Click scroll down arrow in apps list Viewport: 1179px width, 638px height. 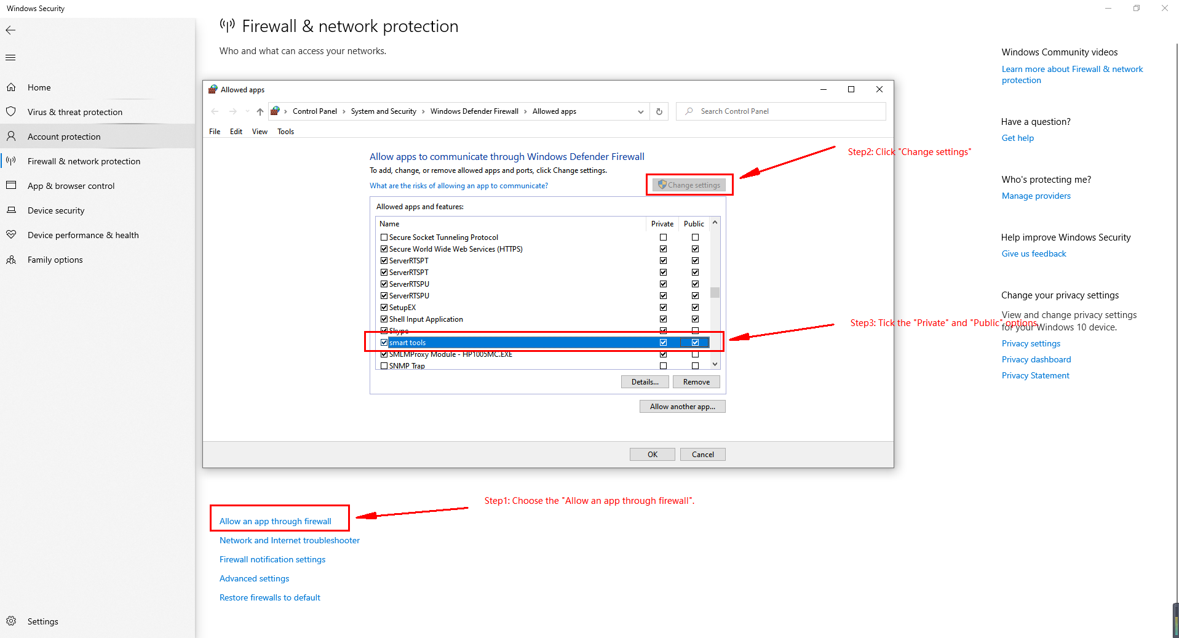pos(715,364)
